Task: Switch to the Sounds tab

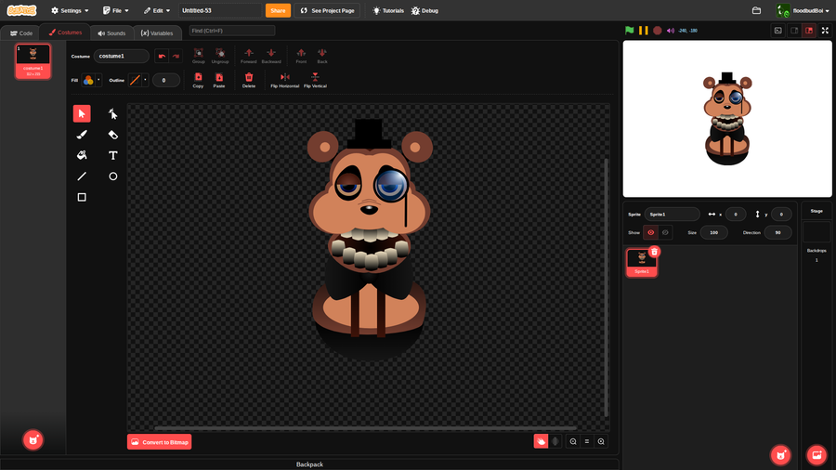Action: [x=111, y=33]
